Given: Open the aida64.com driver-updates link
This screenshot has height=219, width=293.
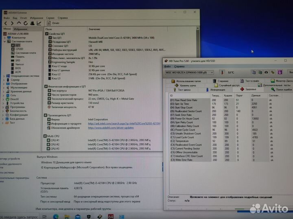Looking at the screenshot, I should pyautogui.click(x=111, y=128).
